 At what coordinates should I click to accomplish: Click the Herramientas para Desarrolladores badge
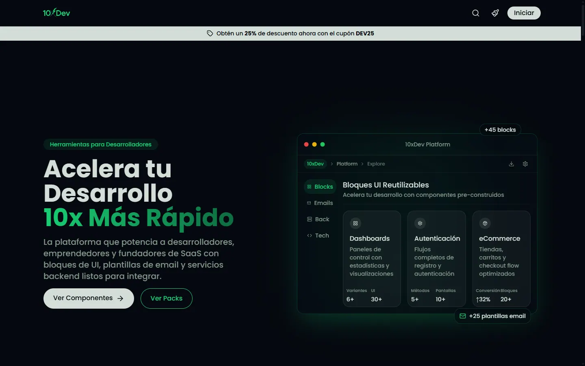101,144
